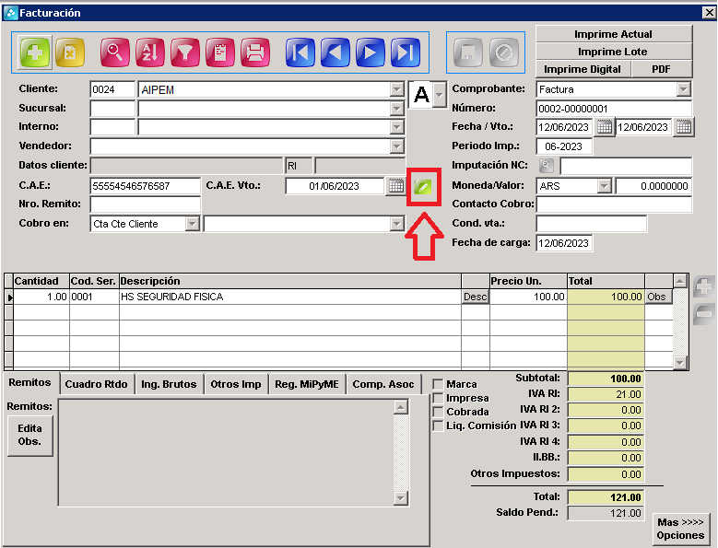Open the invoice letter A dropdown
718x548 pixels.
coord(440,95)
